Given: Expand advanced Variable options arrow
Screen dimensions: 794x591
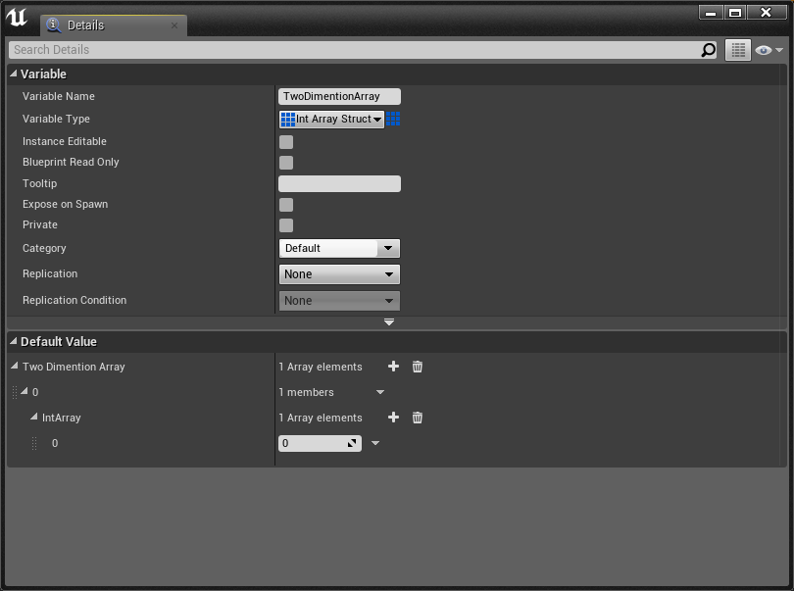Looking at the screenshot, I should [389, 322].
